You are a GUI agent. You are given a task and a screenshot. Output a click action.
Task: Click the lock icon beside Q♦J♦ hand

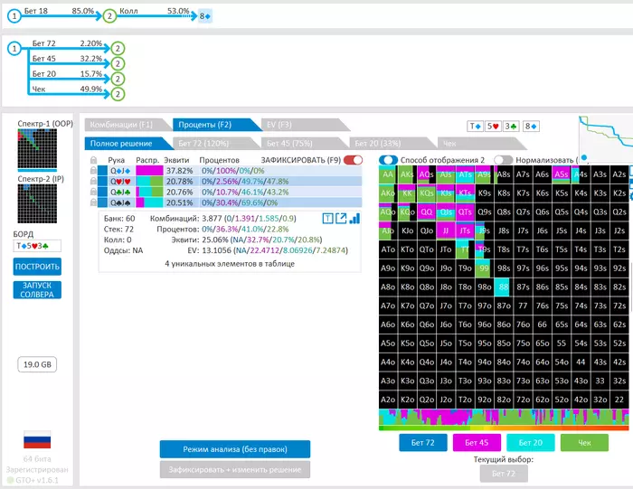[94, 170]
